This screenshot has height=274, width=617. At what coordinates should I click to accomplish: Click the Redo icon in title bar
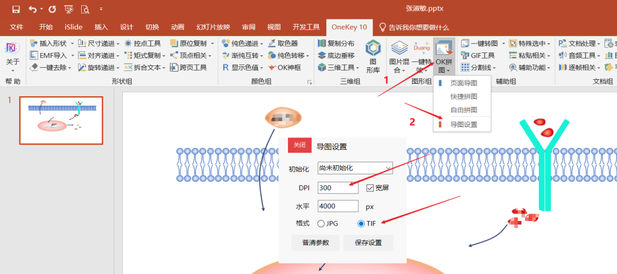52,9
